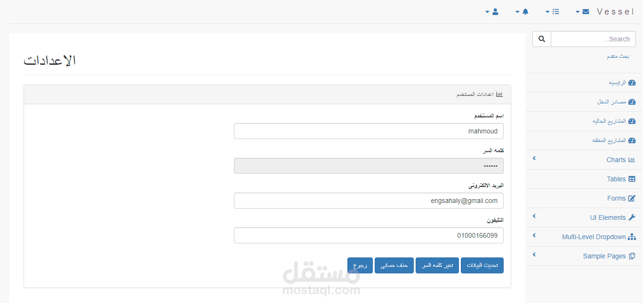Screen dimensions: 643x303
Task: Click the dashboard icon beside الرئيسيه
Action: click(x=632, y=83)
